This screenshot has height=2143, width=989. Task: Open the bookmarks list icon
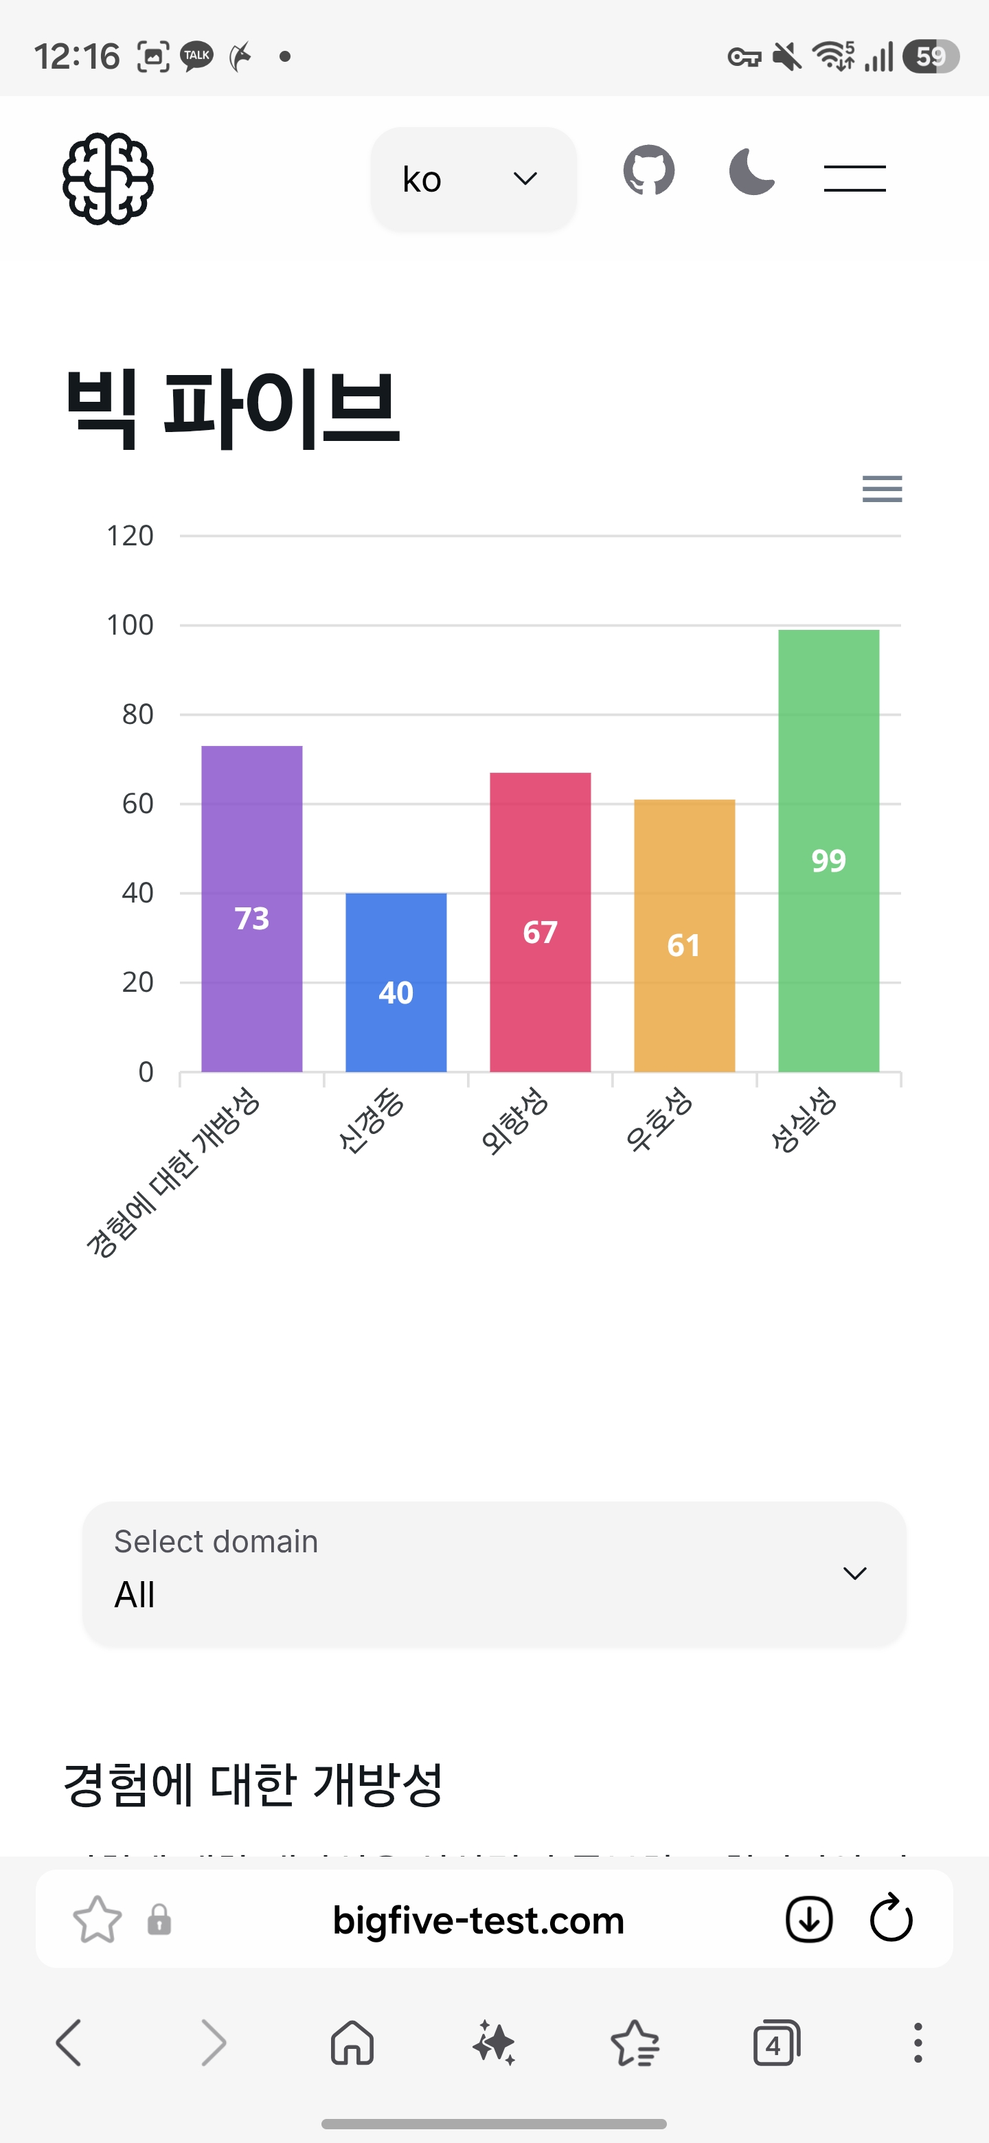pyautogui.click(x=635, y=2043)
